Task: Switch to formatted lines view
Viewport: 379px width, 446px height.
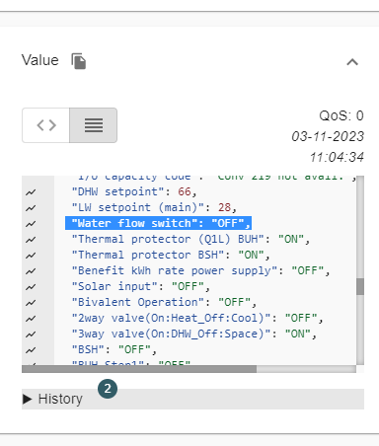Action: (x=94, y=125)
